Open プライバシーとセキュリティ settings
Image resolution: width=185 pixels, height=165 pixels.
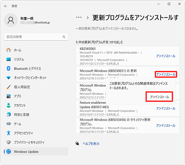(36, 142)
